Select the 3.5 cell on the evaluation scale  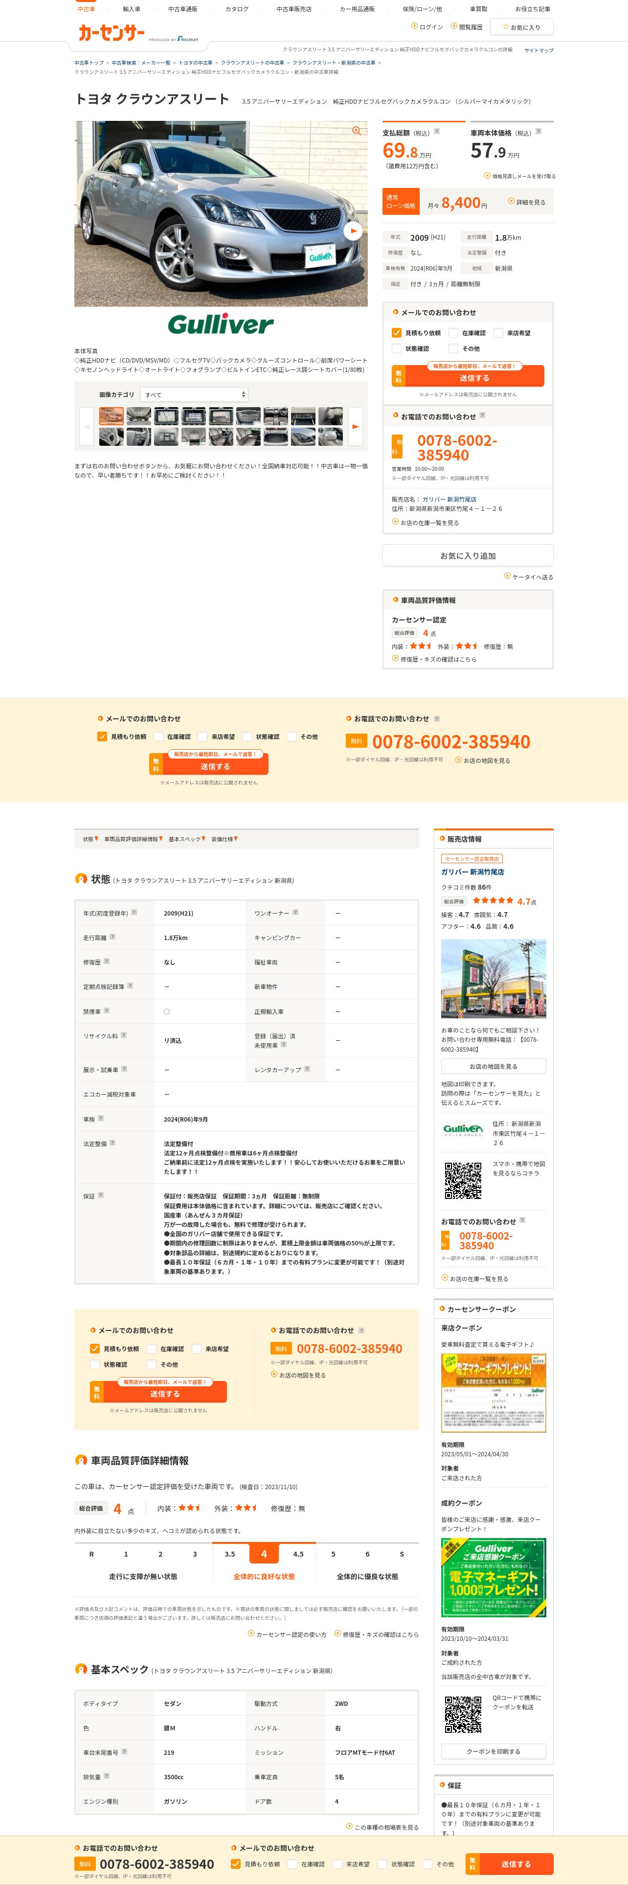coord(229,1554)
